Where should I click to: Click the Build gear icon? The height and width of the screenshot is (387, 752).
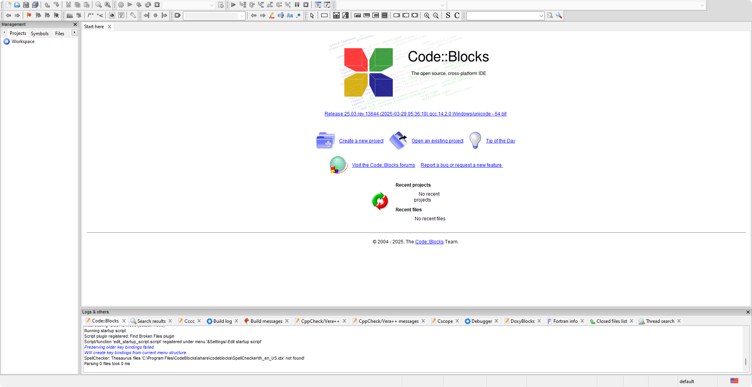pos(121,5)
